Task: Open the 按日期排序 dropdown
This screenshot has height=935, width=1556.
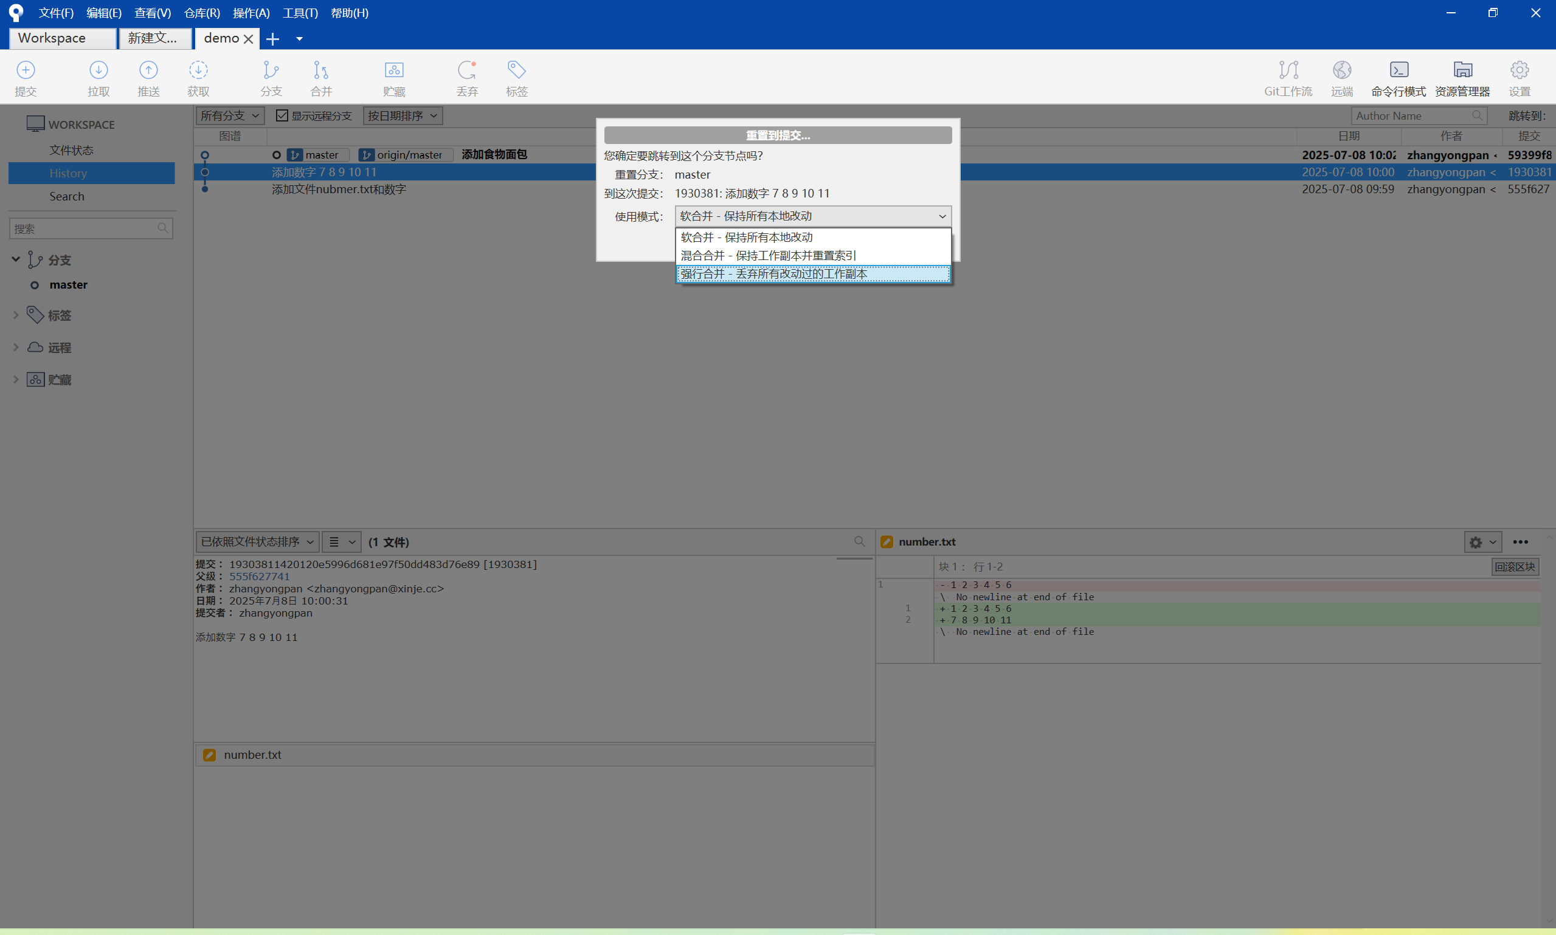Action: (403, 115)
